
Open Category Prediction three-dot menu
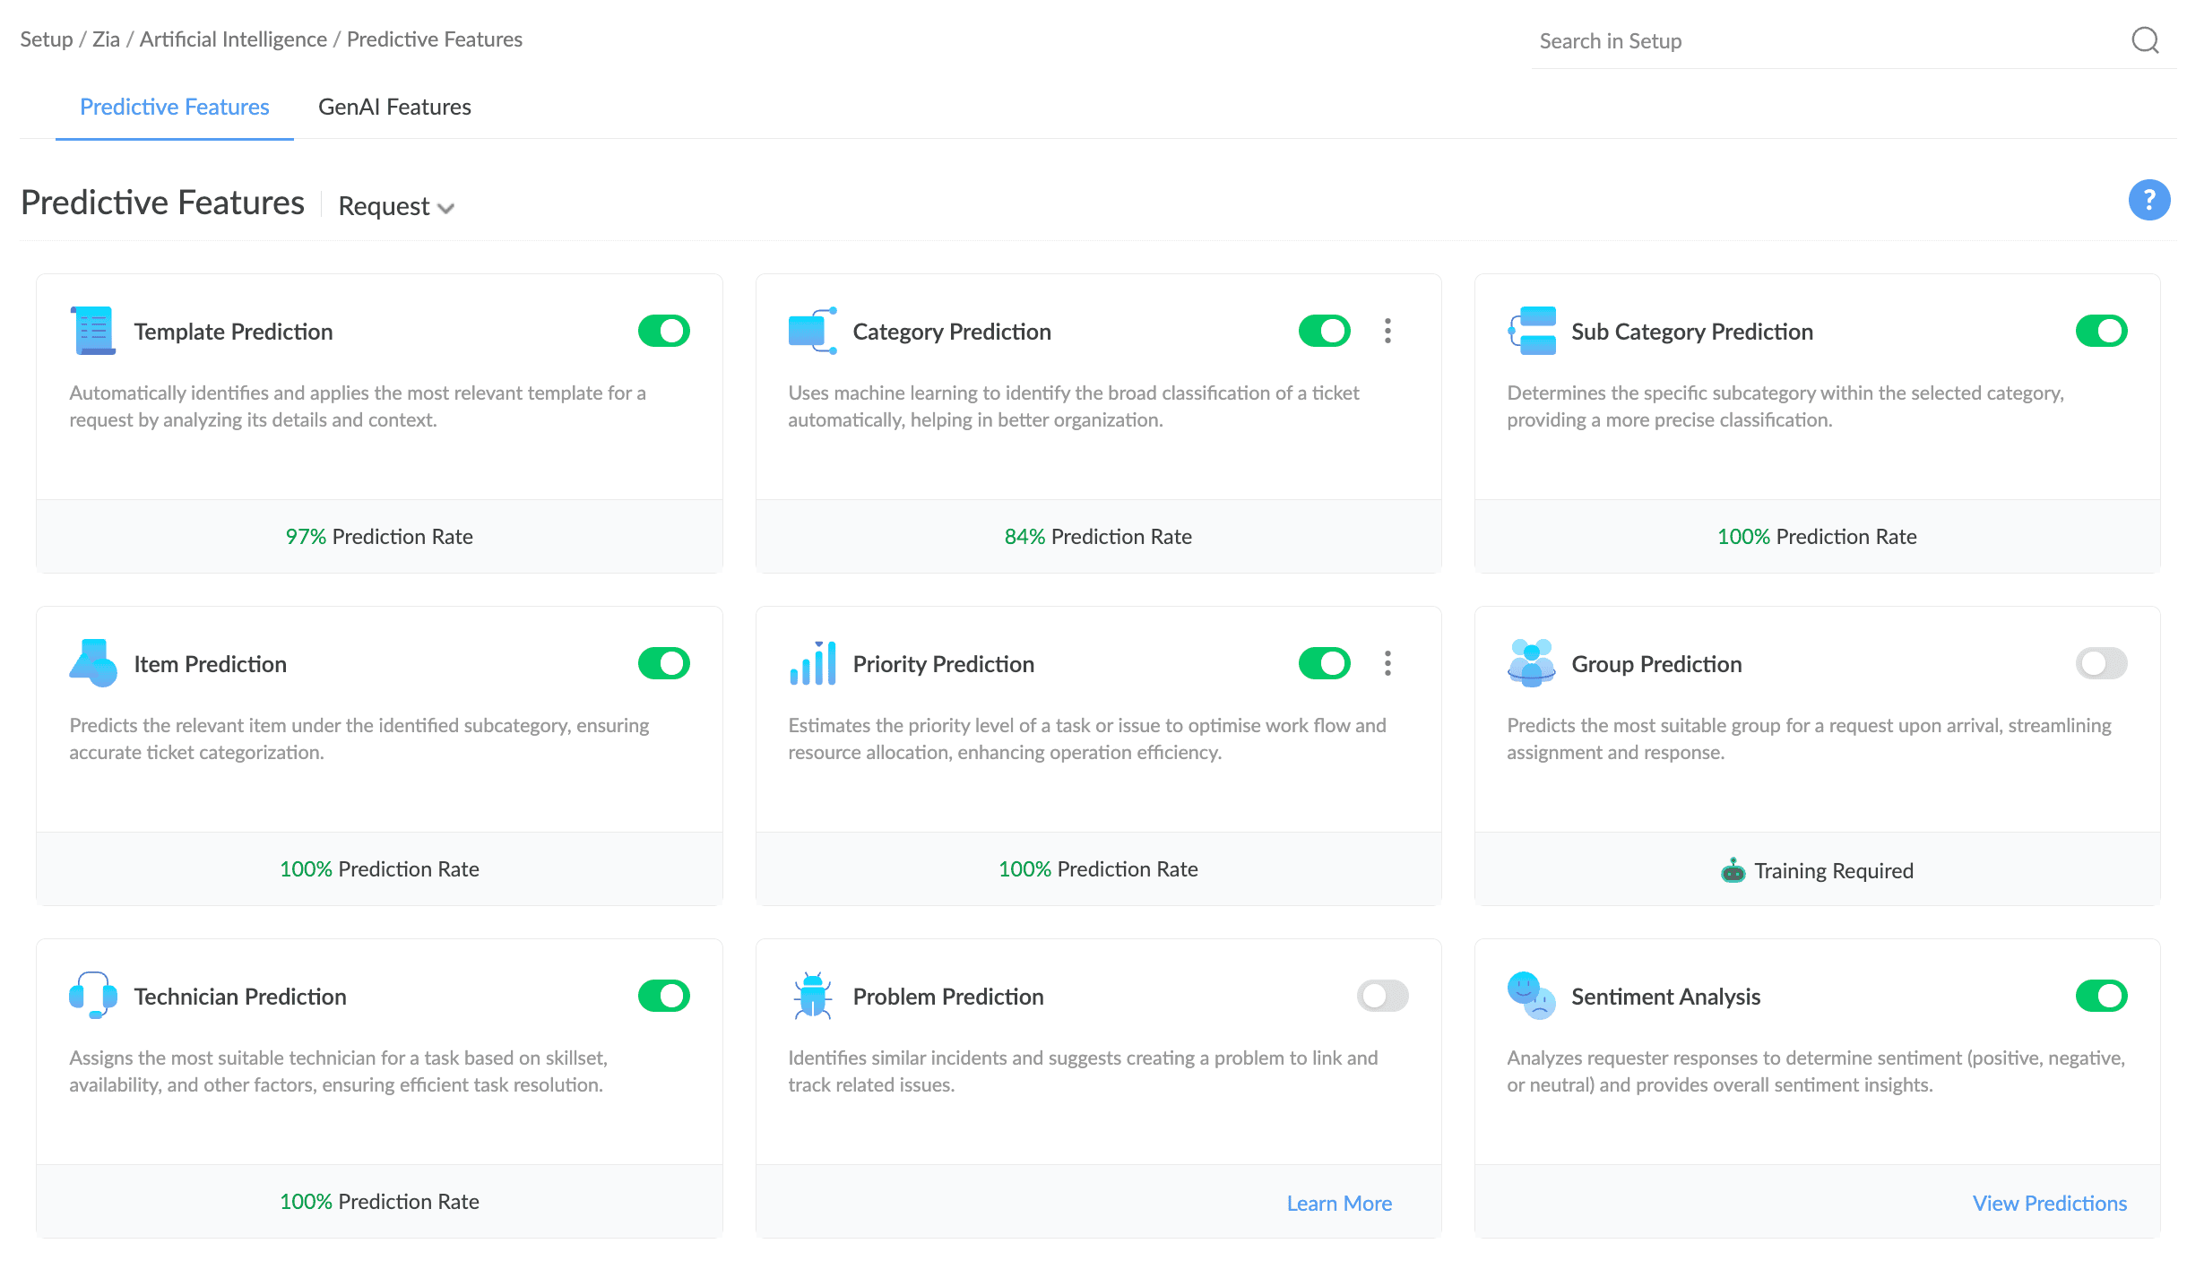click(1387, 331)
